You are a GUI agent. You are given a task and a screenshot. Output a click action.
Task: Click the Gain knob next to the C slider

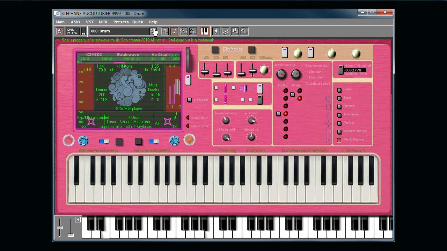tap(264, 70)
